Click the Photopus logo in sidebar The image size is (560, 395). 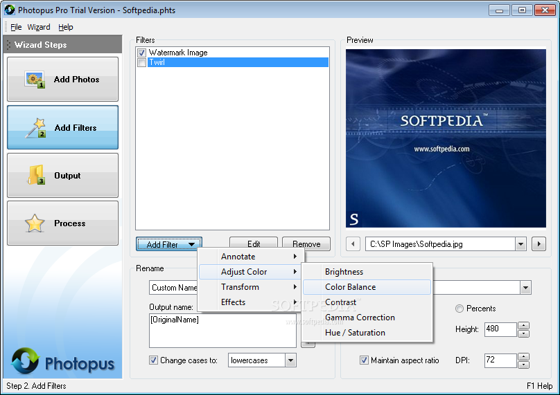[x=62, y=362]
